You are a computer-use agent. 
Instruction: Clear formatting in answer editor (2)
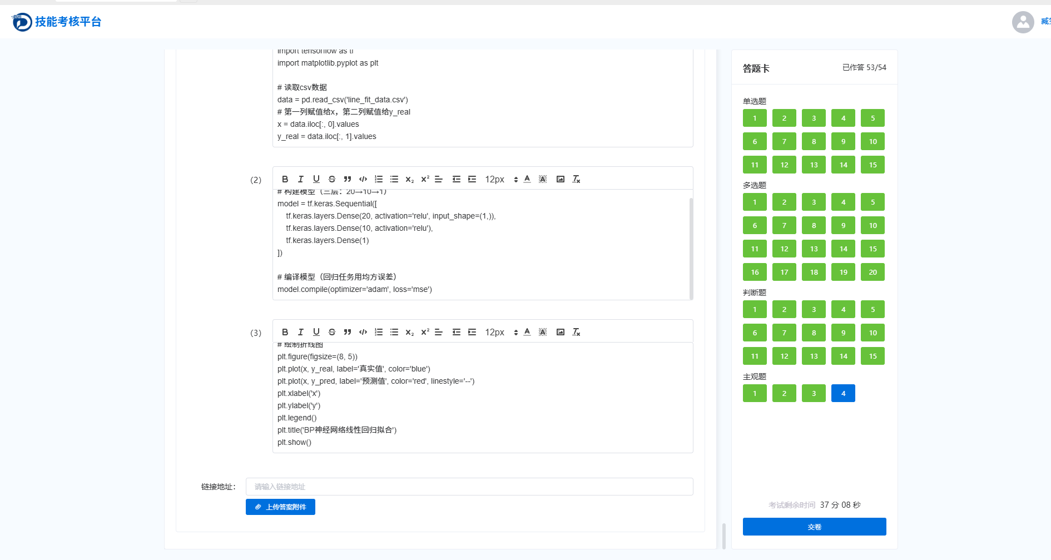[576, 179]
